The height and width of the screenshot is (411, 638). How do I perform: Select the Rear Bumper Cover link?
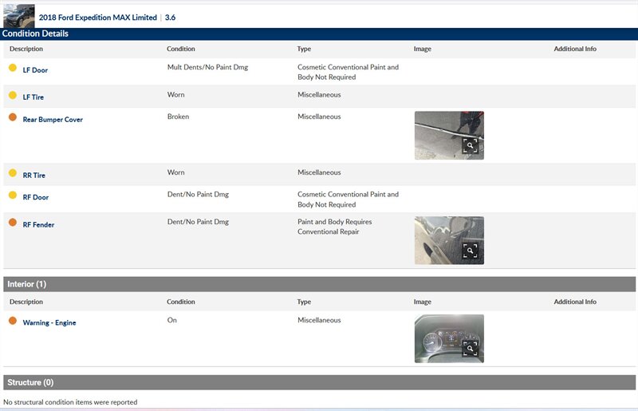[53, 120]
